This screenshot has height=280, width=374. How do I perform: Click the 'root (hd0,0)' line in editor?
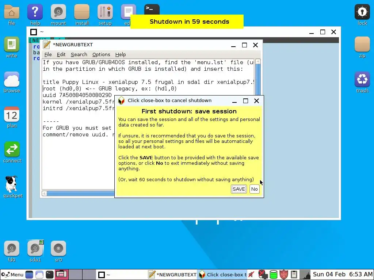[110, 89]
